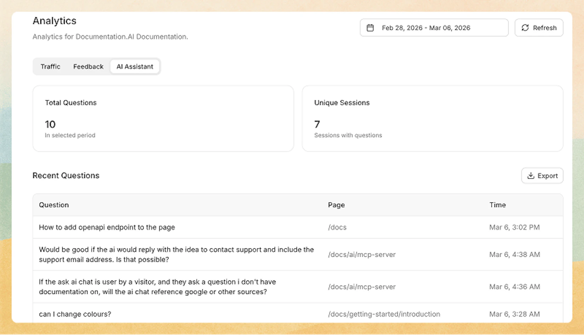The height and width of the screenshot is (335, 584).
Task: Click the download icon beside Export
Action: 531,175
